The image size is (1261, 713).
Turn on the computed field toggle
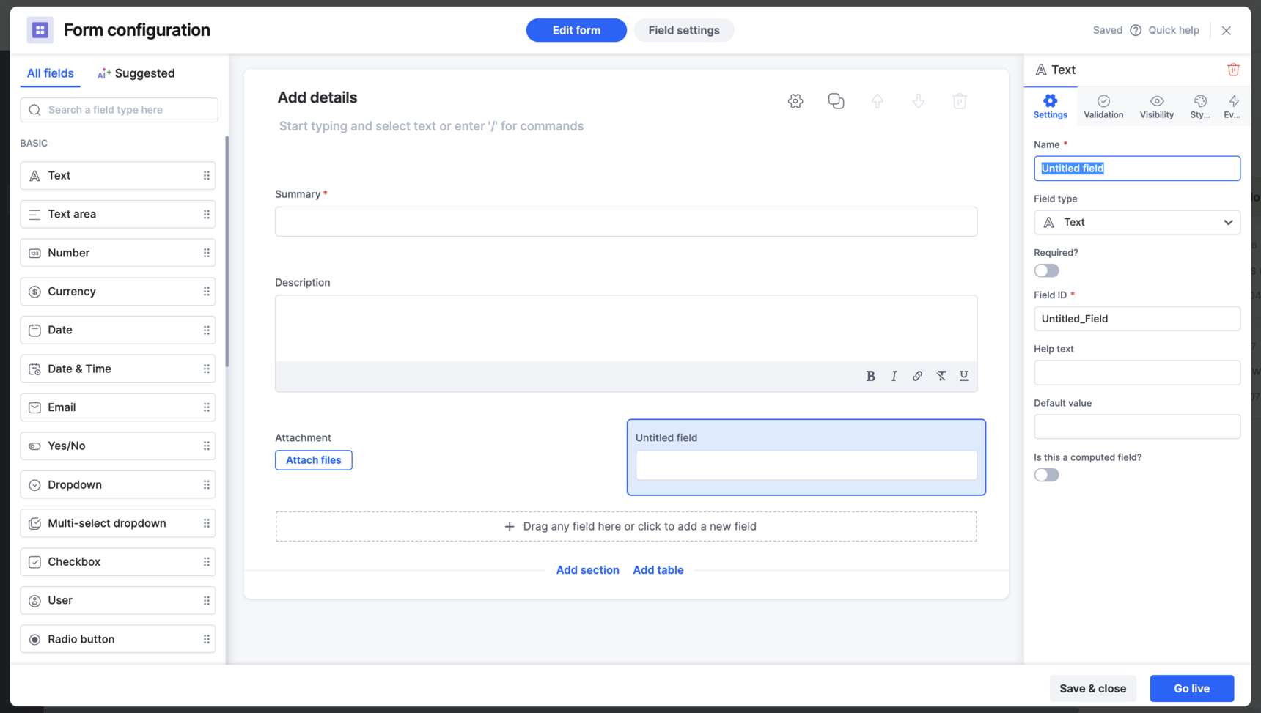point(1046,475)
